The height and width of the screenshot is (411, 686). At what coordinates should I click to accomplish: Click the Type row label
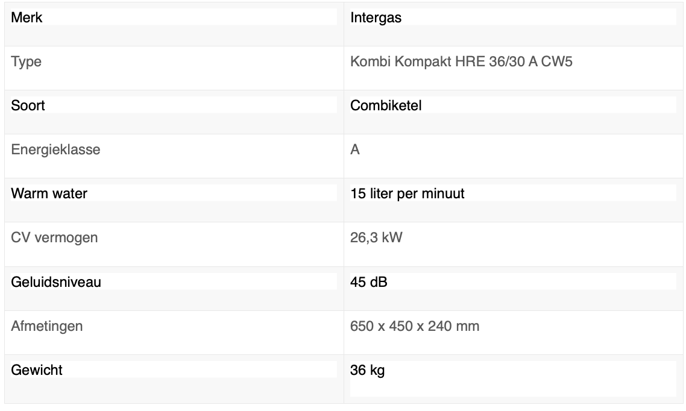pos(27,61)
